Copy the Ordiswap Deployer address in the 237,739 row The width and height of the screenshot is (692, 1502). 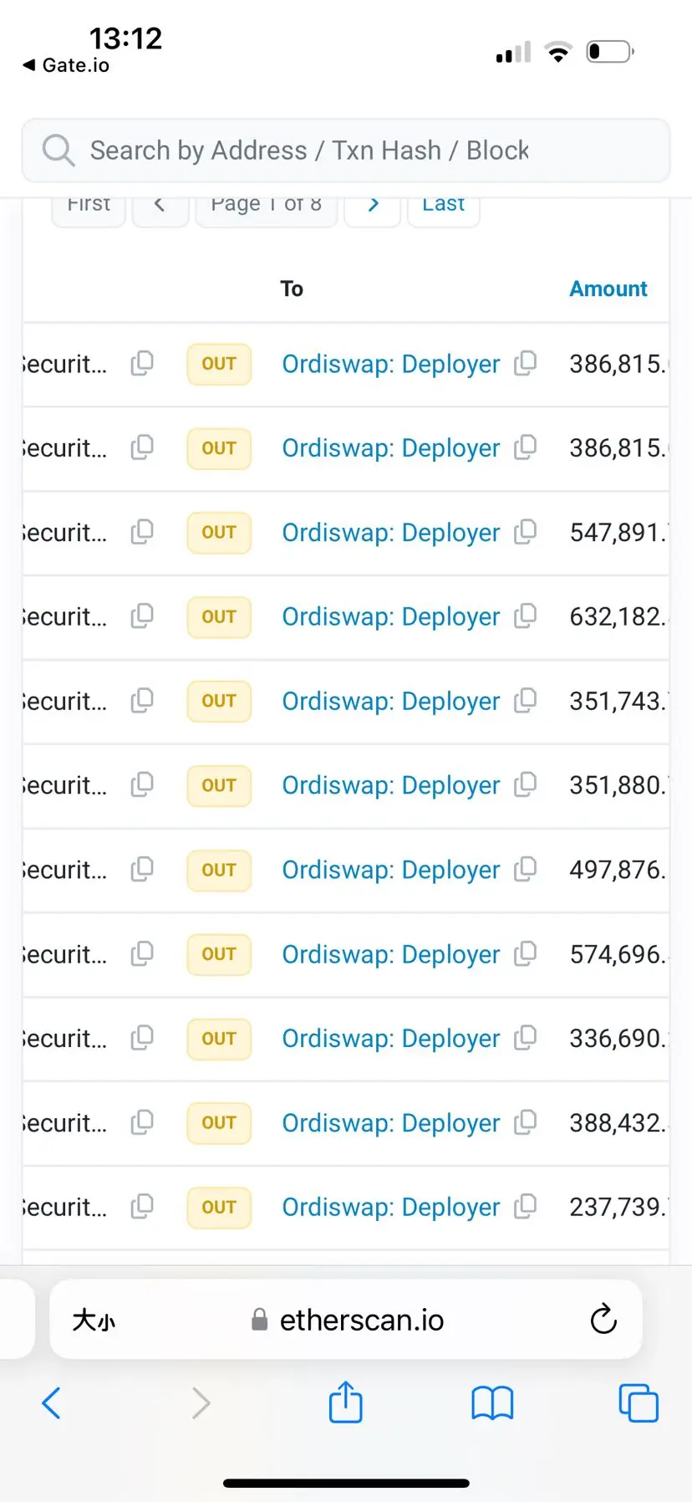click(x=525, y=1207)
